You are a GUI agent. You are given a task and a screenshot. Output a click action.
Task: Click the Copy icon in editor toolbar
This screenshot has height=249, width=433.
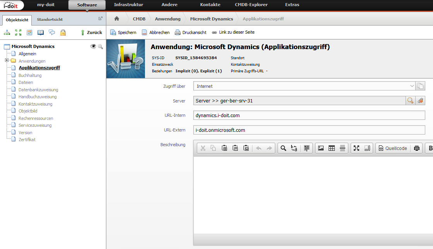[x=213, y=148]
